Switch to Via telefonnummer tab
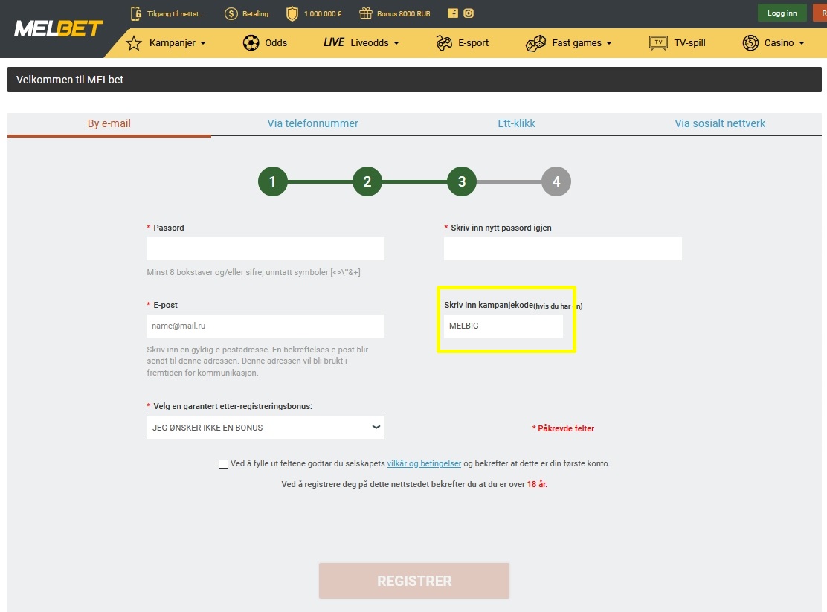Image resolution: width=827 pixels, height=612 pixels. (313, 124)
